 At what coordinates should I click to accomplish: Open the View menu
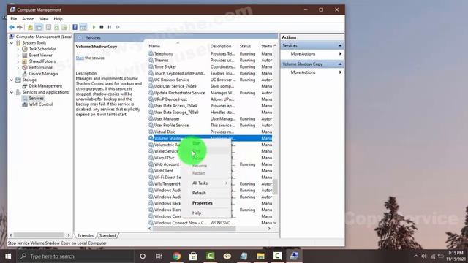44,19
